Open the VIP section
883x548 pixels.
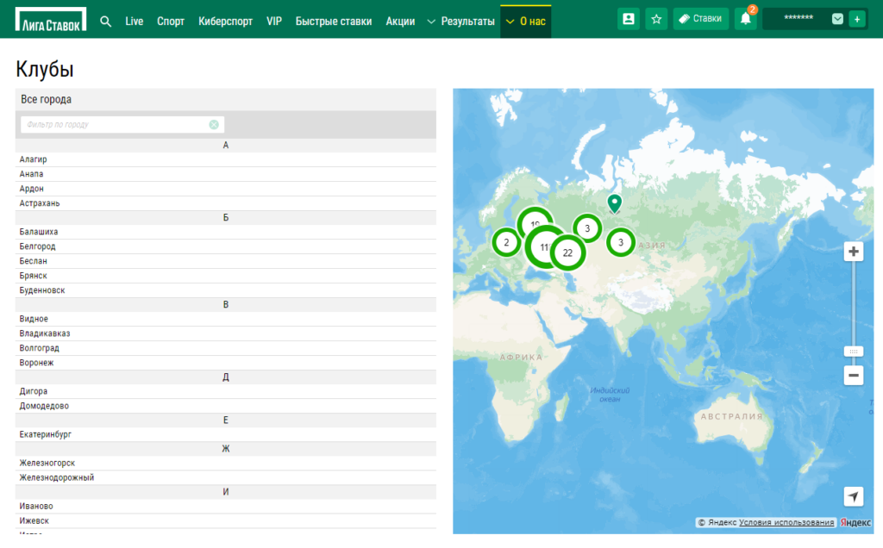274,22
